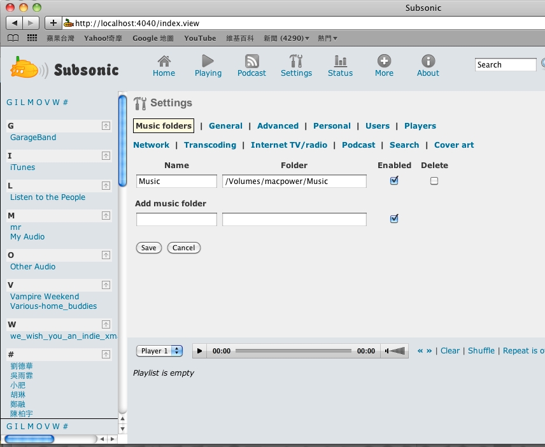Click the Music name input field

(x=176, y=181)
